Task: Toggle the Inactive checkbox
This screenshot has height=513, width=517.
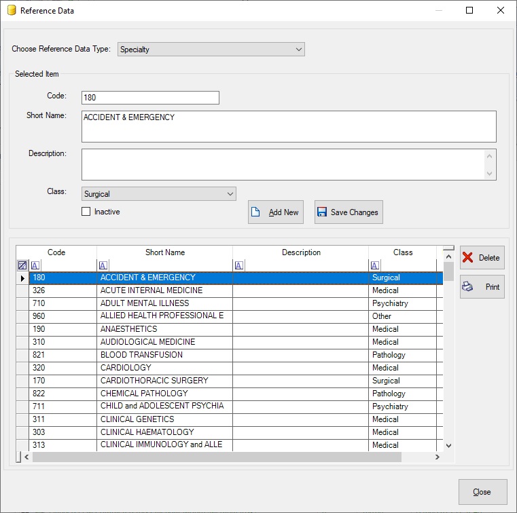Action: [x=86, y=212]
